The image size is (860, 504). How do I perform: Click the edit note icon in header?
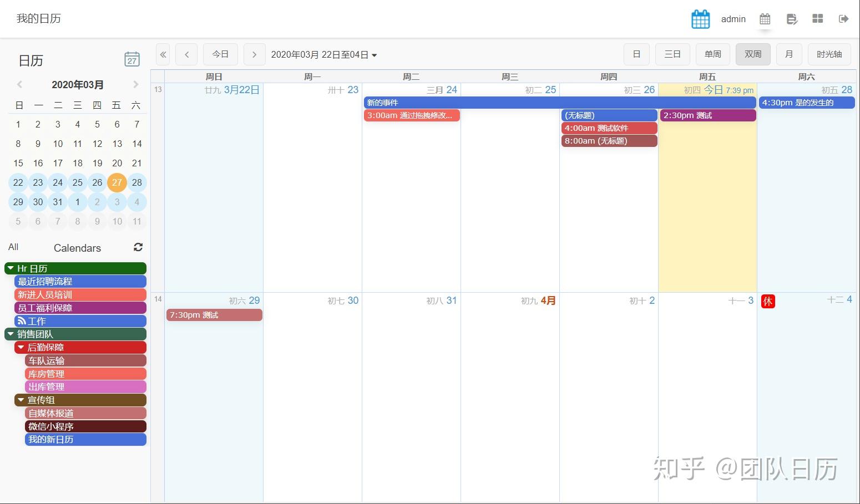point(792,19)
